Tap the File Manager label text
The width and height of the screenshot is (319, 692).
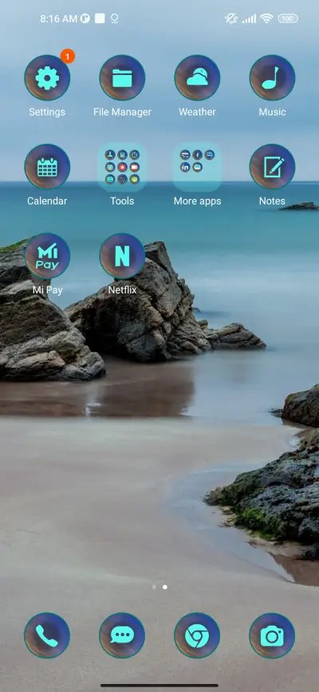(x=122, y=112)
